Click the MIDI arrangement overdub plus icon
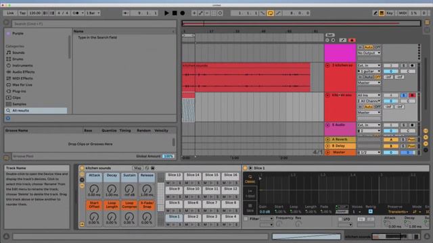433x243 pixels. tap(194, 13)
